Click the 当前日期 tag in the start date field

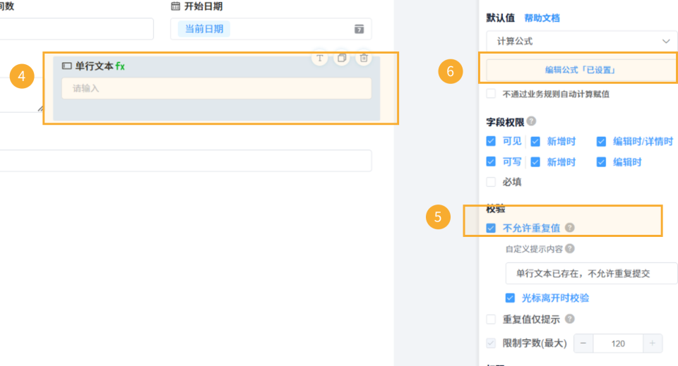click(204, 29)
